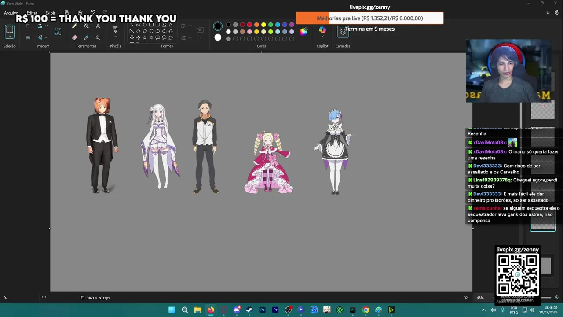Open the Editar menu
Viewport: 563px width, 317px height.
tap(32, 13)
